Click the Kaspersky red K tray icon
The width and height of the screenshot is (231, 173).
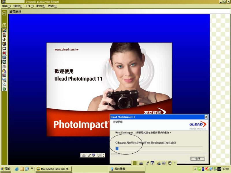(207, 169)
